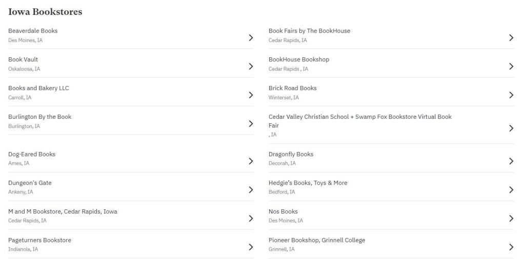Open M and M Bookstore, Cedar Rapids, Iowa
Image resolution: width=525 pixels, height=259 pixels.
(x=63, y=211)
